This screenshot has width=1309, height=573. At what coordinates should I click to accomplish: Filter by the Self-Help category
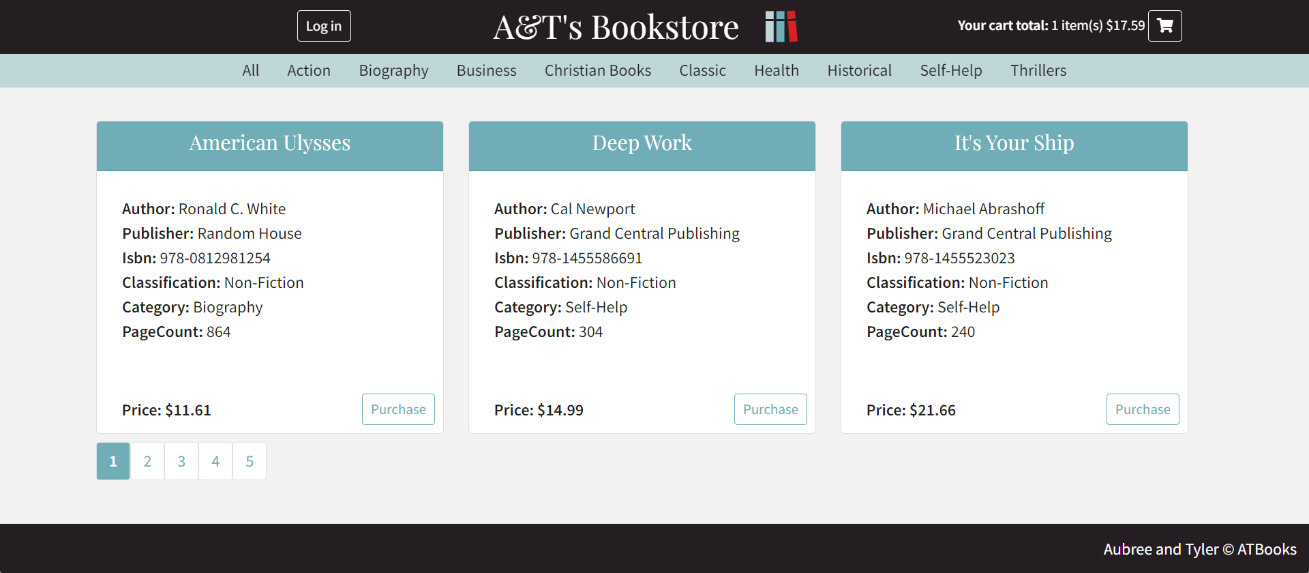(x=950, y=70)
